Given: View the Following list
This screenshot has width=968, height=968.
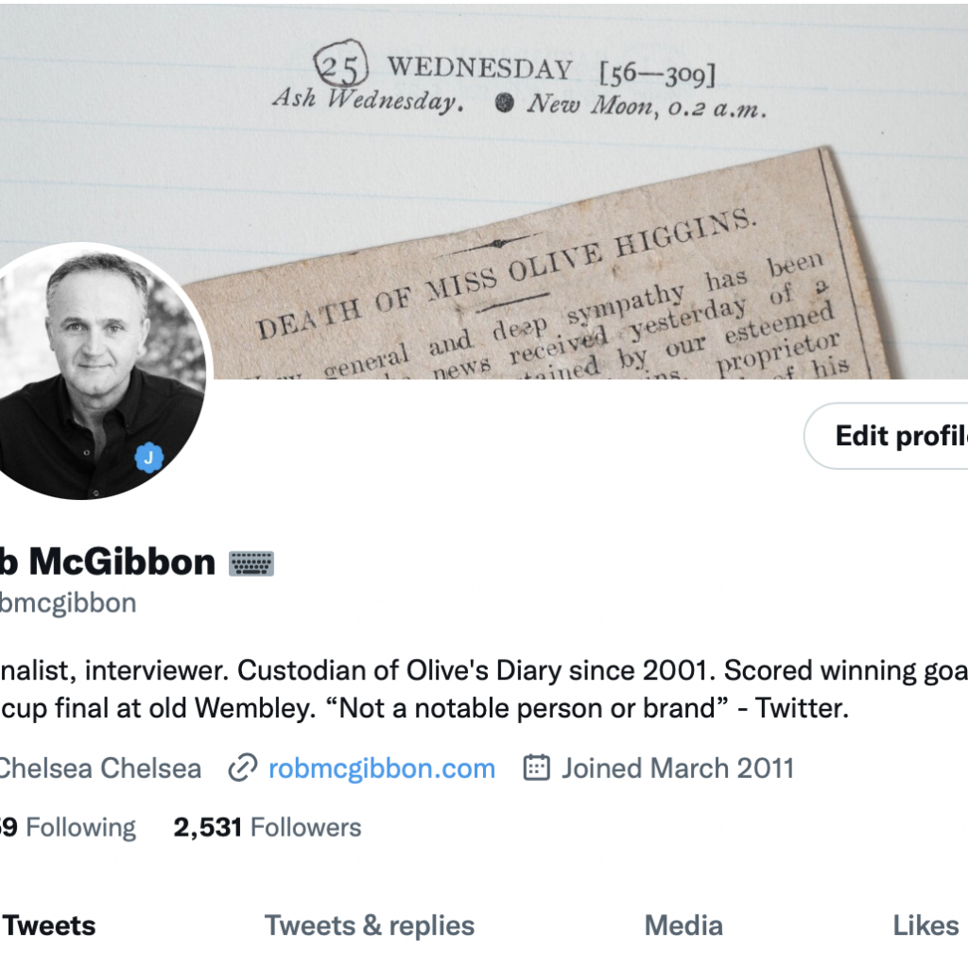Looking at the screenshot, I should 68,827.
